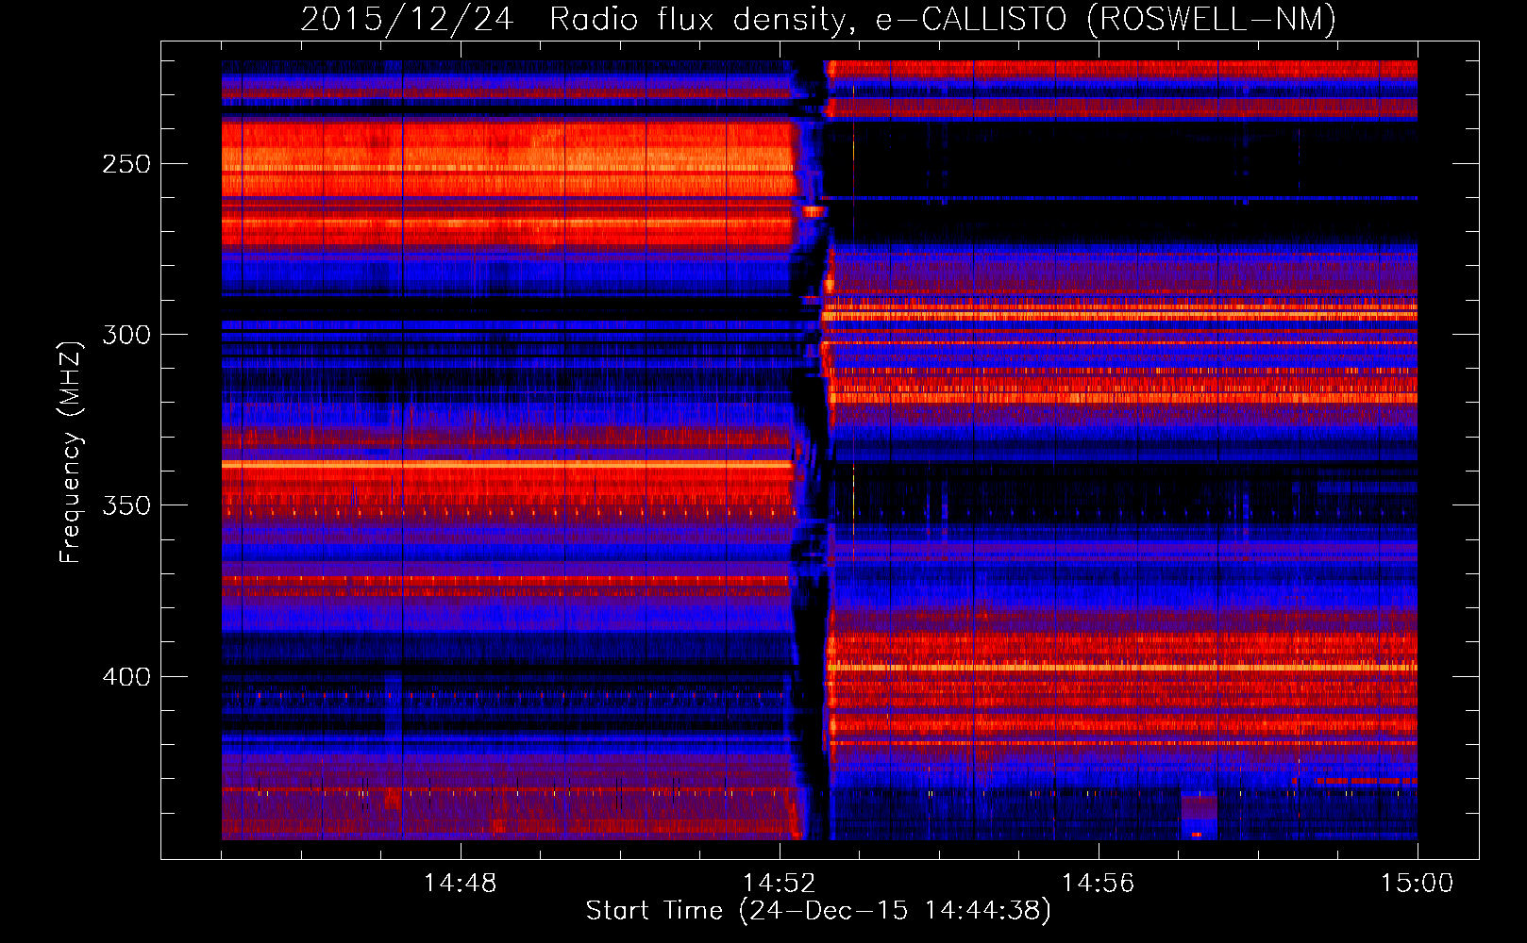Click the 2015/12/24 date in the title

pos(407,19)
